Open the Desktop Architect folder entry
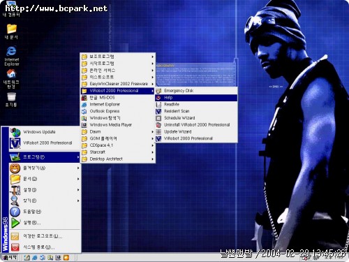 coord(118,159)
